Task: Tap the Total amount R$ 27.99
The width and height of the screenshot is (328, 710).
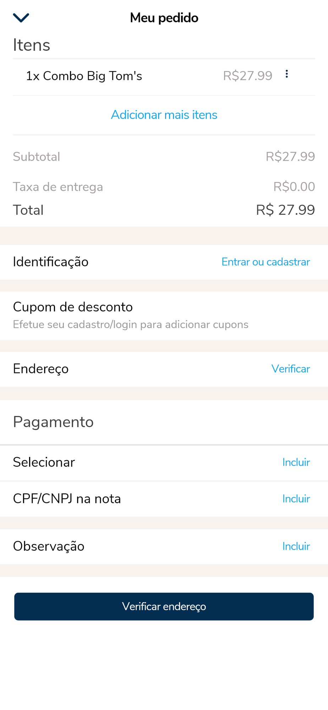Action: coord(285,210)
